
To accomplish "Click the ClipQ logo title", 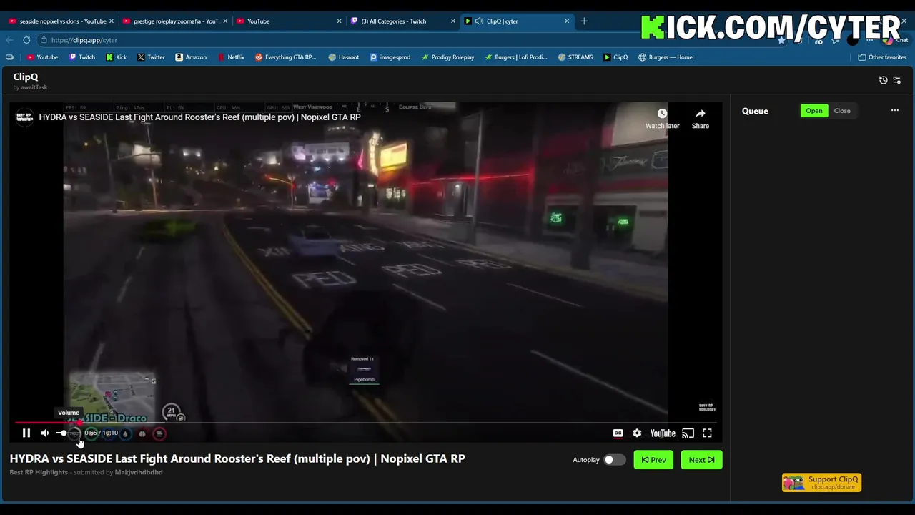I will pyautogui.click(x=26, y=77).
